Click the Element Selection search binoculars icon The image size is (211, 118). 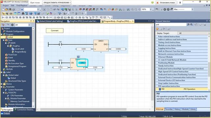[188, 25]
